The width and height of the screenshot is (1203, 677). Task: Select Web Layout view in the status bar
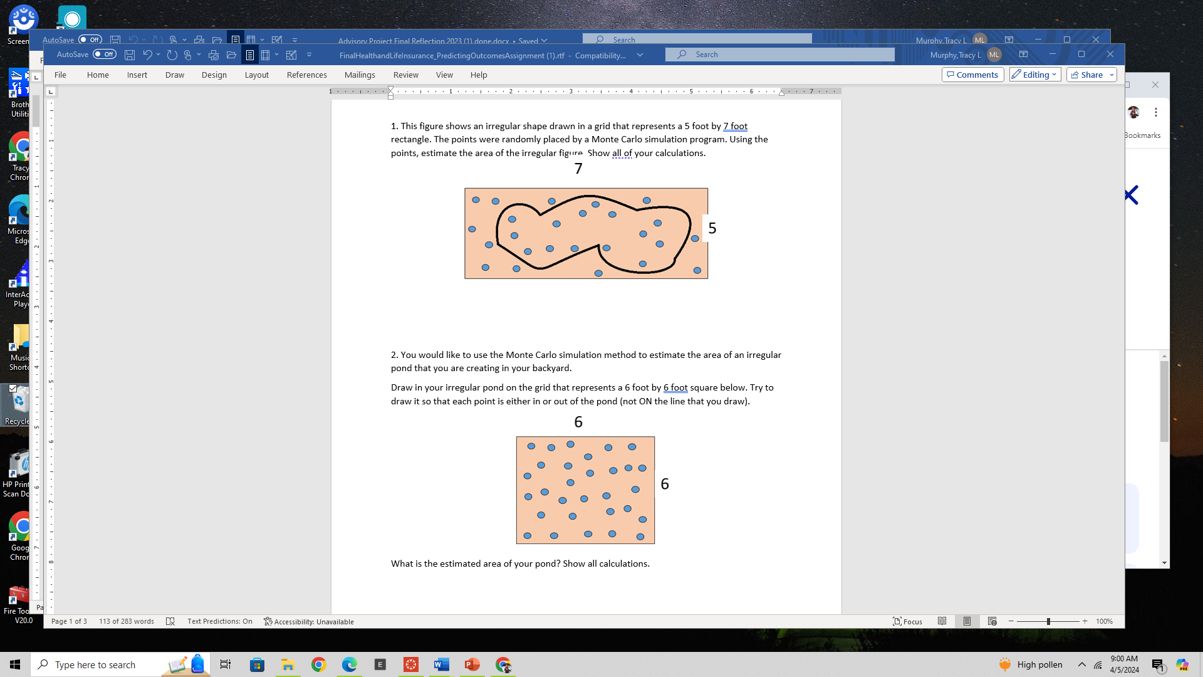(992, 622)
